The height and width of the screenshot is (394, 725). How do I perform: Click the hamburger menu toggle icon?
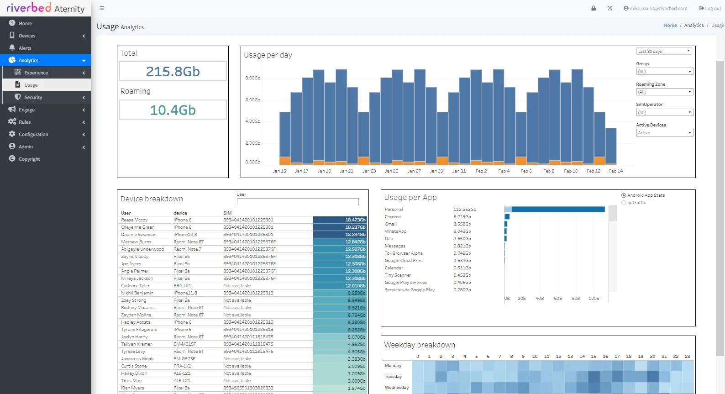point(102,8)
